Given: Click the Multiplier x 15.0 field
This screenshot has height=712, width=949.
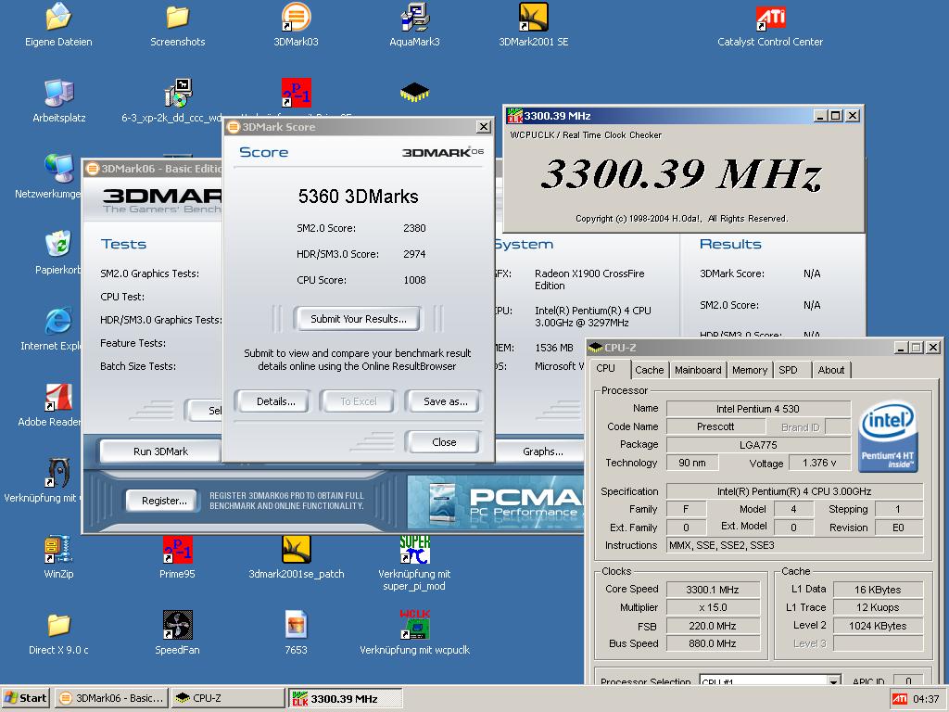Looking at the screenshot, I should (713, 607).
